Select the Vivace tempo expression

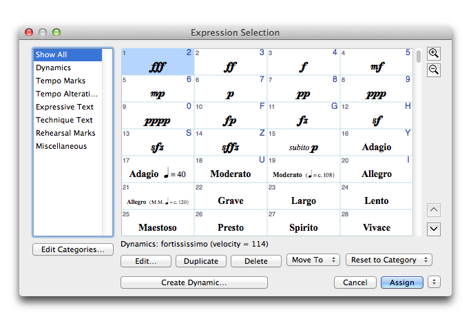point(377,223)
